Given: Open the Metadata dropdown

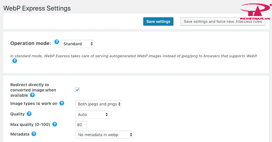Looking at the screenshot, I should point(104,135).
